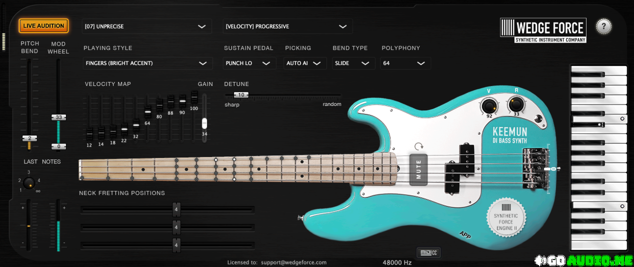Click the Keemun DI Bass Synth label
Screen dimensions: 634x267
509,134
